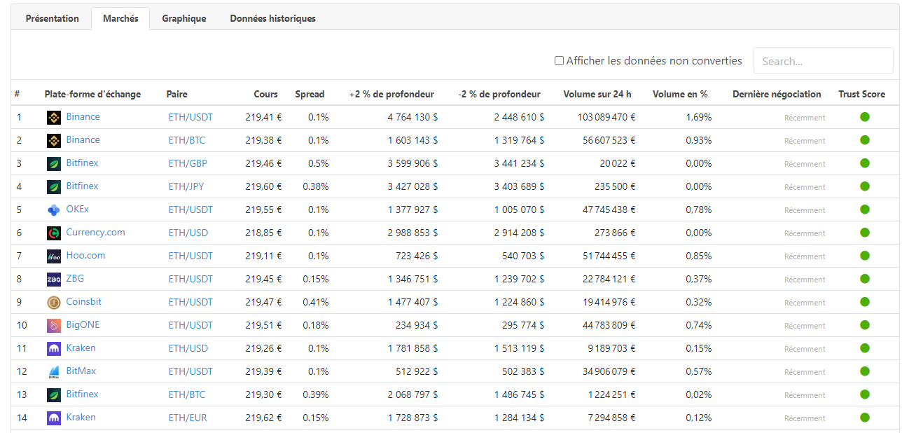The image size is (909, 433).
Task: Sort table by Cours column header
Action: click(265, 95)
